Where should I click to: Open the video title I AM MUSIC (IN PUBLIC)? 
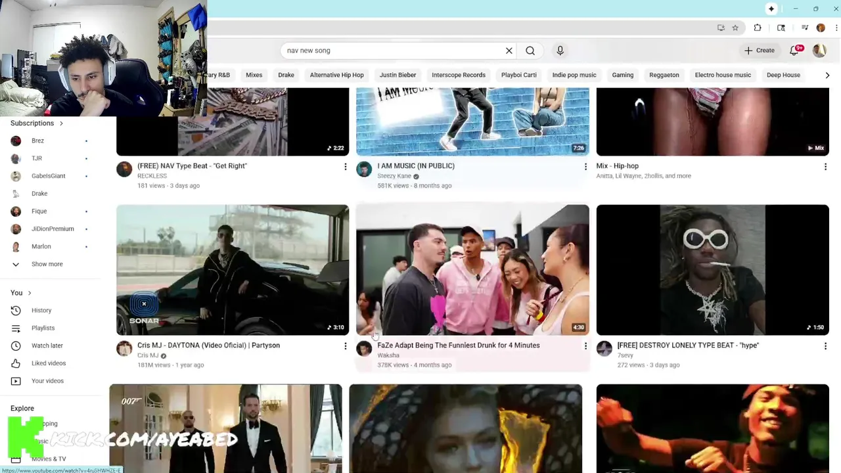(416, 166)
